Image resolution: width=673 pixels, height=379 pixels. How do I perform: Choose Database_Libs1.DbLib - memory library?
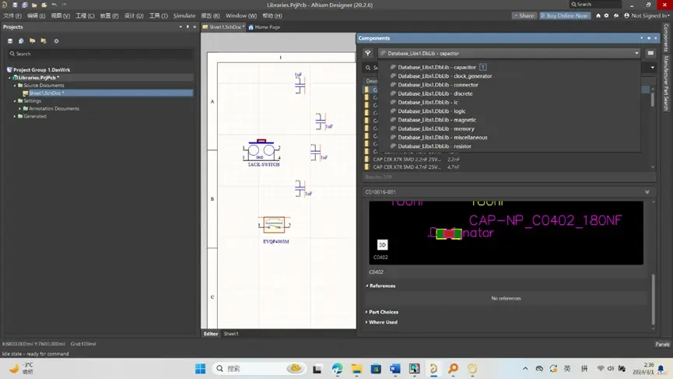coord(436,128)
